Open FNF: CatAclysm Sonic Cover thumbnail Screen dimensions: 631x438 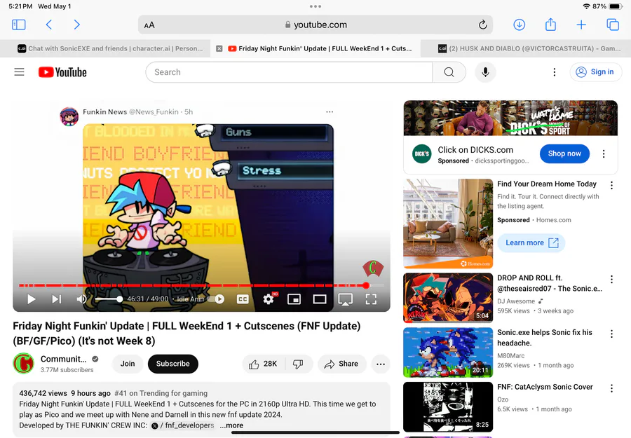click(x=448, y=406)
